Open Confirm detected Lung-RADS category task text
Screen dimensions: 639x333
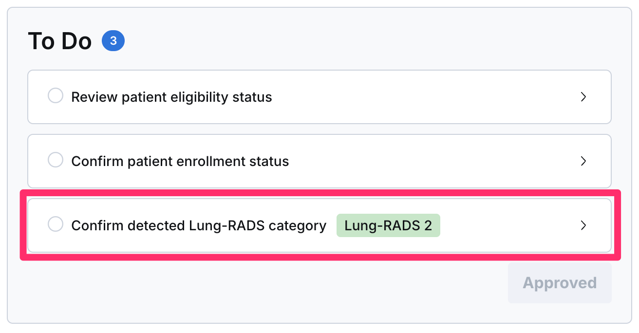click(199, 225)
